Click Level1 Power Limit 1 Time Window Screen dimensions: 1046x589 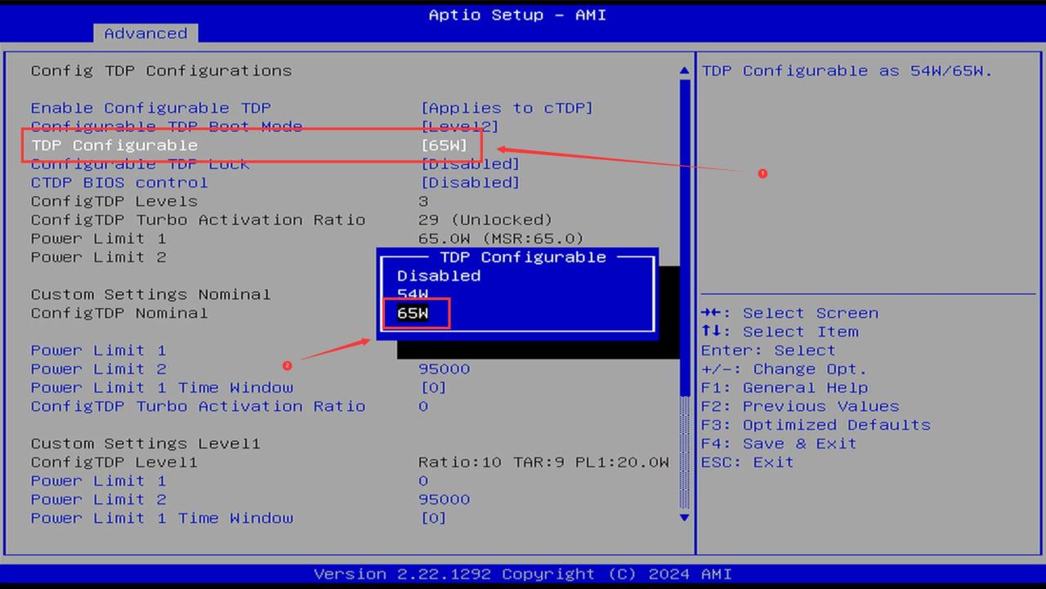[x=162, y=518]
